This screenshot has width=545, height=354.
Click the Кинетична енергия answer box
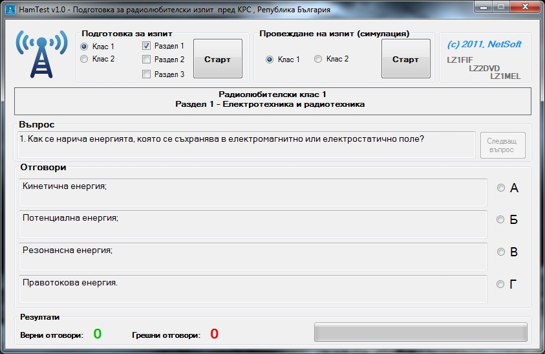tap(253, 192)
